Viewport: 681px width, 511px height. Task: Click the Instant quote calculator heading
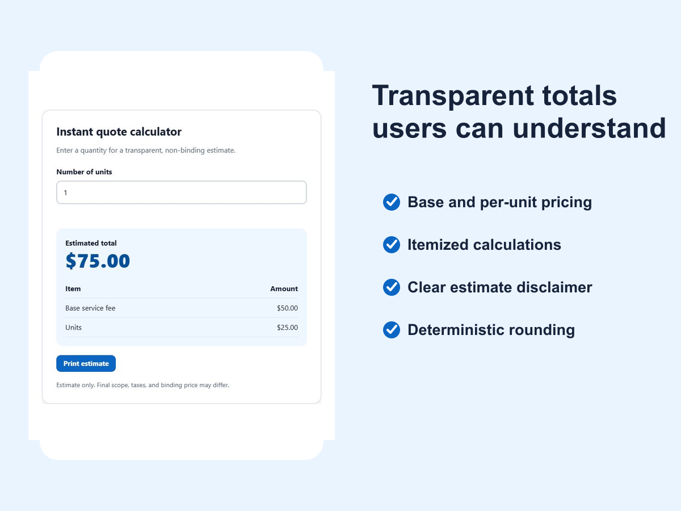pos(119,132)
